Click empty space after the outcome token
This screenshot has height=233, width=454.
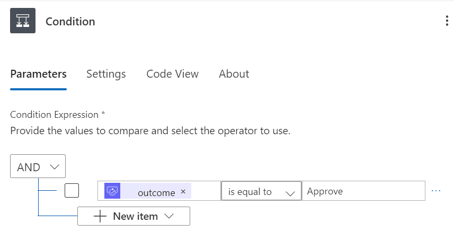pos(206,191)
